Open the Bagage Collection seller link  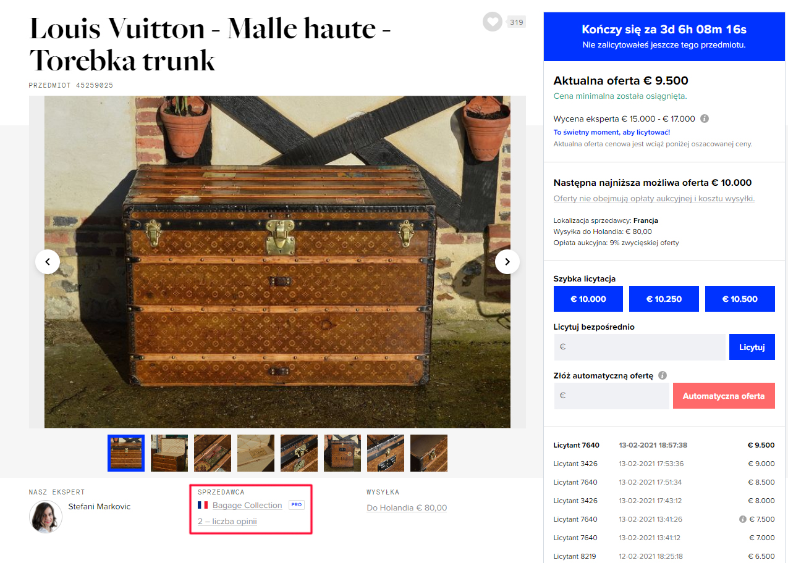(x=247, y=505)
